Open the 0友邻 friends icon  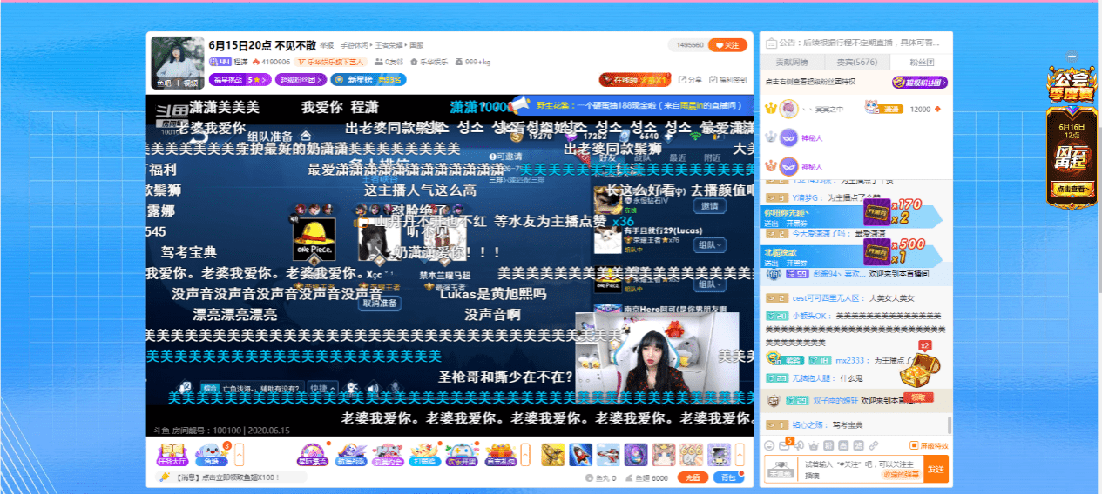[x=389, y=63]
